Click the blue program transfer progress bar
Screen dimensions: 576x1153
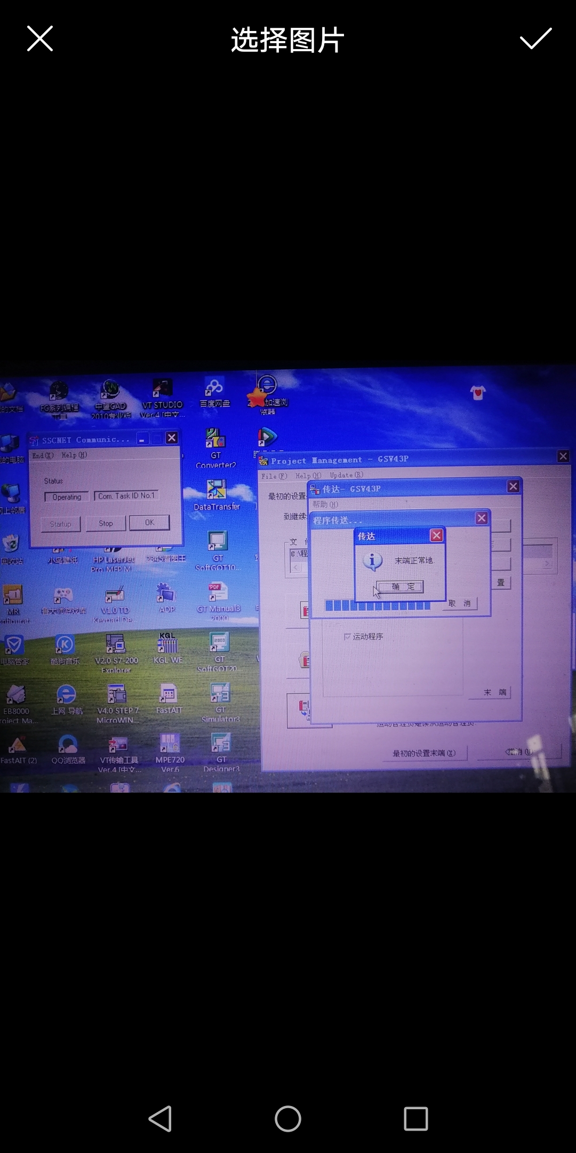pos(378,605)
